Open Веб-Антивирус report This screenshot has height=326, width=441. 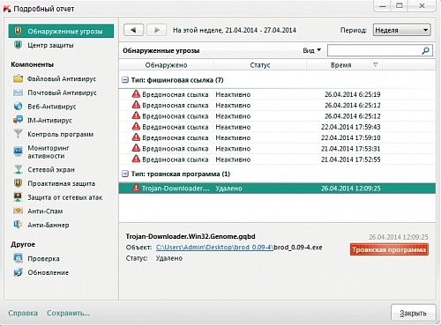(52, 107)
